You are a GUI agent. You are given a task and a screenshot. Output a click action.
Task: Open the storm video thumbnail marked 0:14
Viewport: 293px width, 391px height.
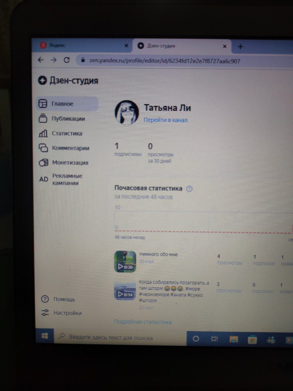(125, 291)
